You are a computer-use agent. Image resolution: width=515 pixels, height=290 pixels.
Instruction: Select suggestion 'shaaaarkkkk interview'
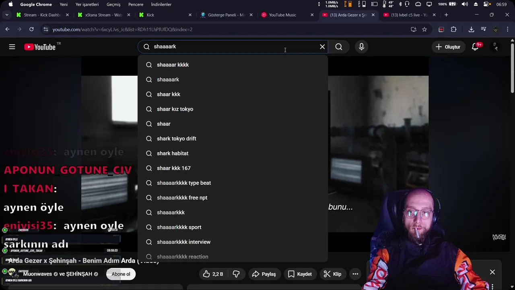233,242
